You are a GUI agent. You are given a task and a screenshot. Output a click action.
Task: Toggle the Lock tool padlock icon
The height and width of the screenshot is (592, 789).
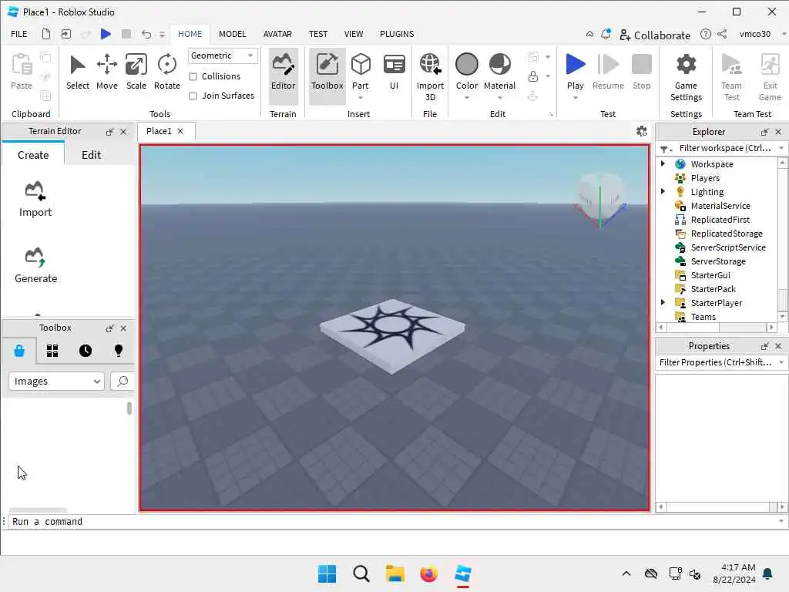click(x=533, y=76)
